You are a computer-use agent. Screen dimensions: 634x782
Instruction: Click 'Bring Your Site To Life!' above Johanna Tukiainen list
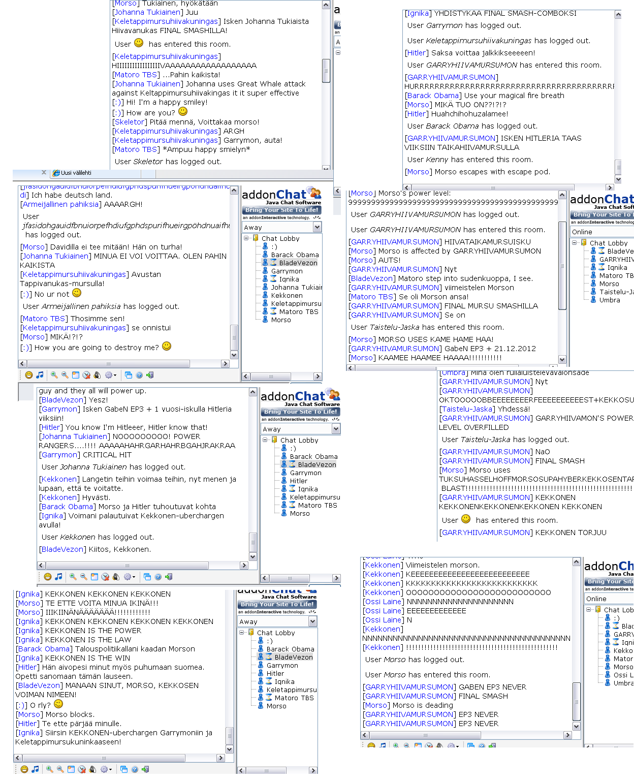pos(281,210)
